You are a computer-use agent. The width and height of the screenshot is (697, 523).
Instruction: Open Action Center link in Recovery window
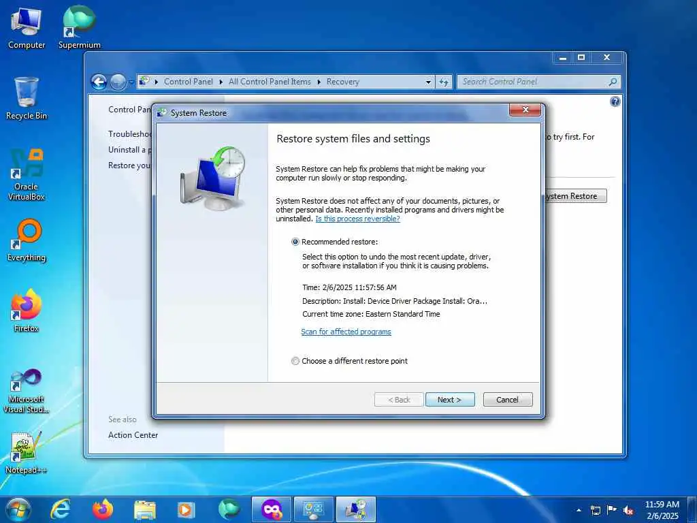(x=133, y=435)
